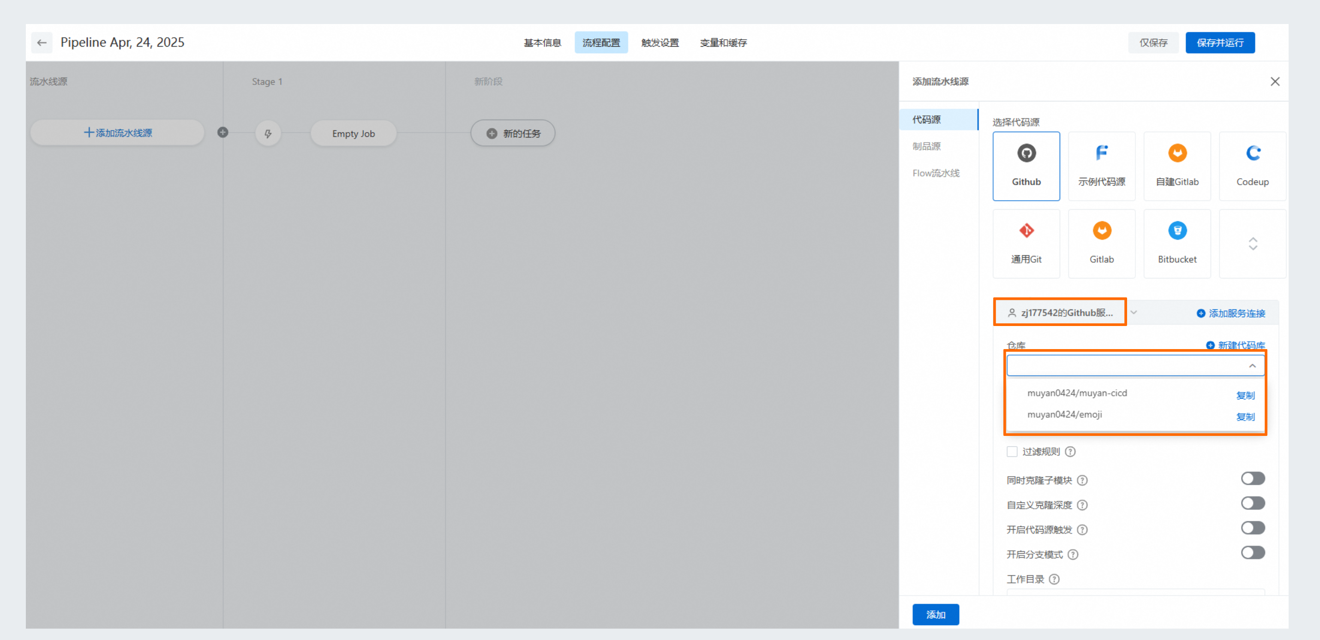The image size is (1320, 640).
Task: Click the plus circle after 添加流水线源
Action: tap(222, 133)
